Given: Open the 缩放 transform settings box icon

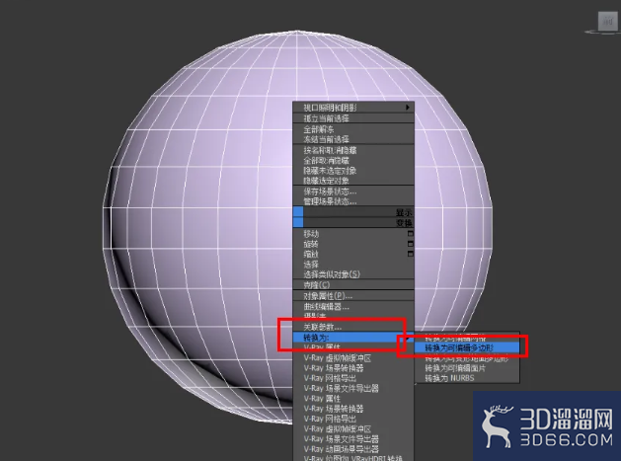Looking at the screenshot, I should tap(411, 254).
